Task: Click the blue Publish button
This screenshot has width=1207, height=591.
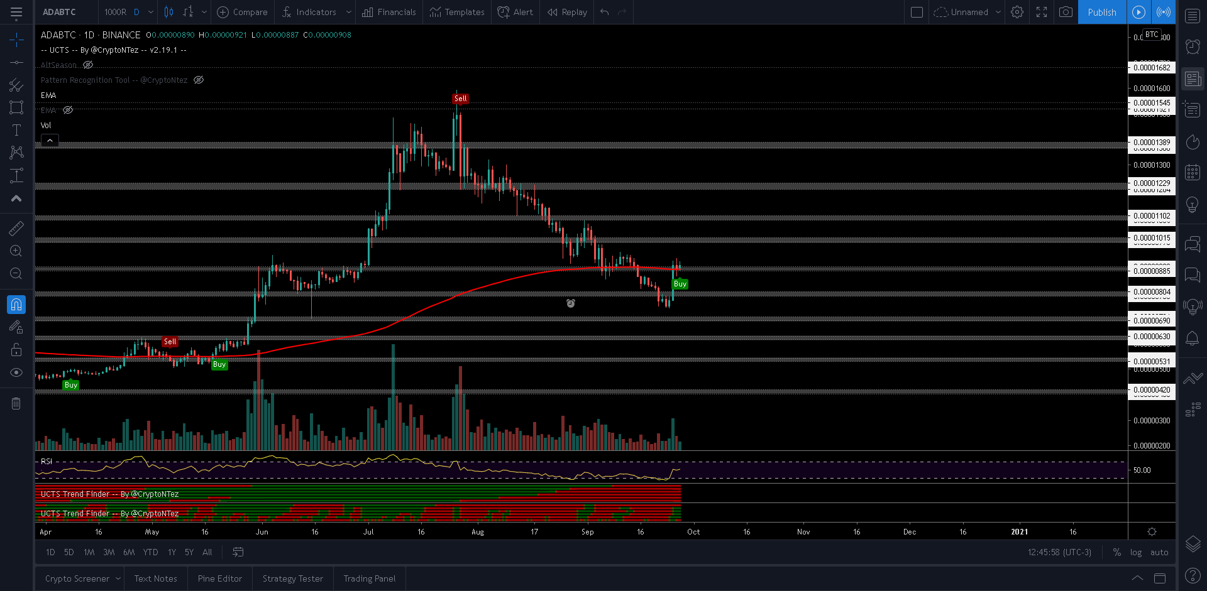Action: coord(1101,12)
